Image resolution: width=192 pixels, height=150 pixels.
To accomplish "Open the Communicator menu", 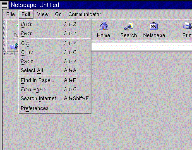I will [x=84, y=14].
